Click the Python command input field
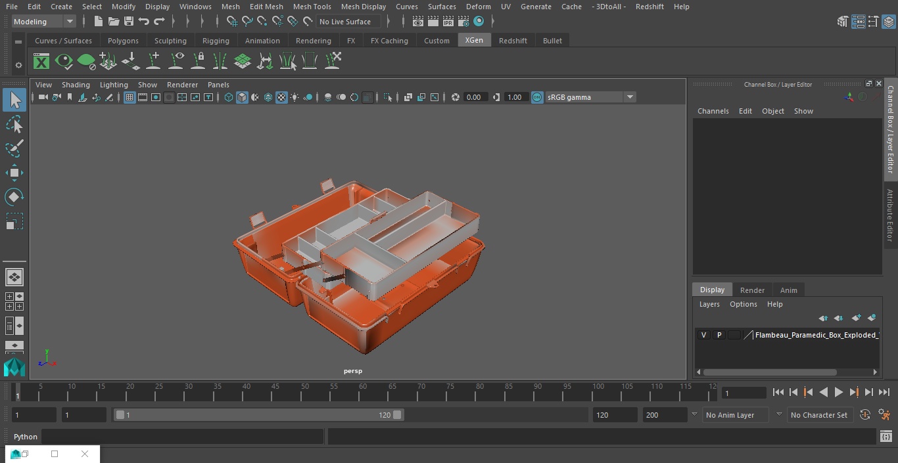Image resolution: width=898 pixels, height=463 pixels. [x=183, y=437]
